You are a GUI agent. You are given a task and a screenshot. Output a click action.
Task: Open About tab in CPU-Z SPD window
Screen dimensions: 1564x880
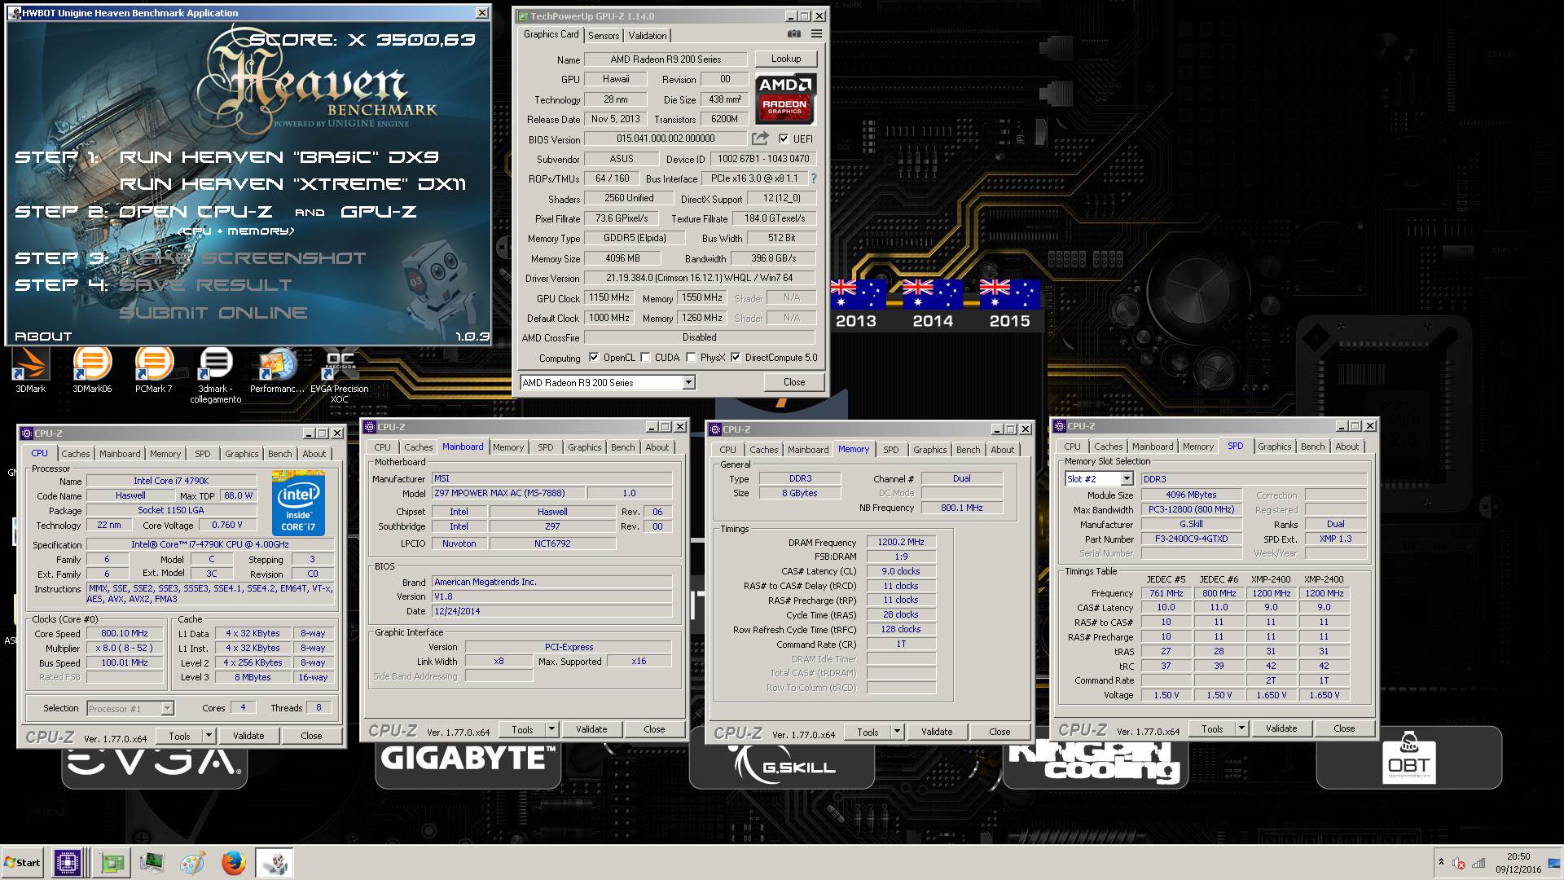pos(1347,447)
